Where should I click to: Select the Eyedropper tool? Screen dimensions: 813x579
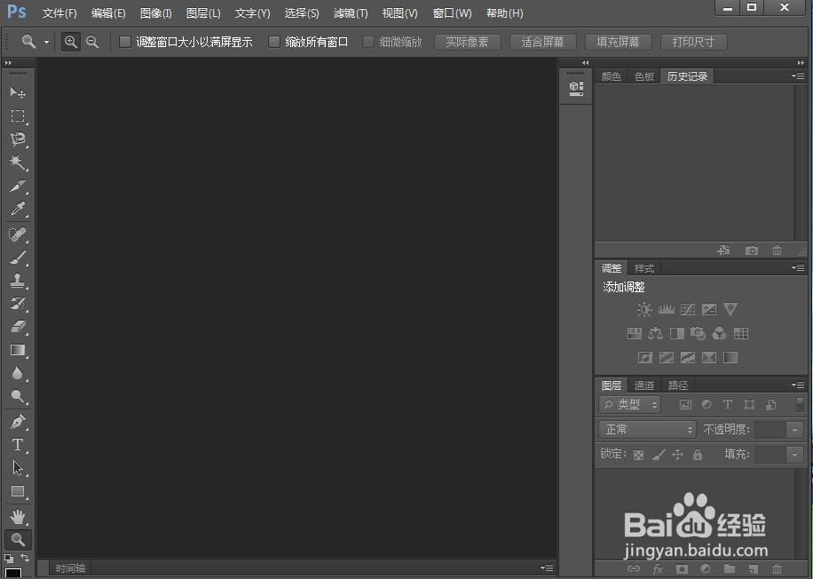[x=18, y=209]
